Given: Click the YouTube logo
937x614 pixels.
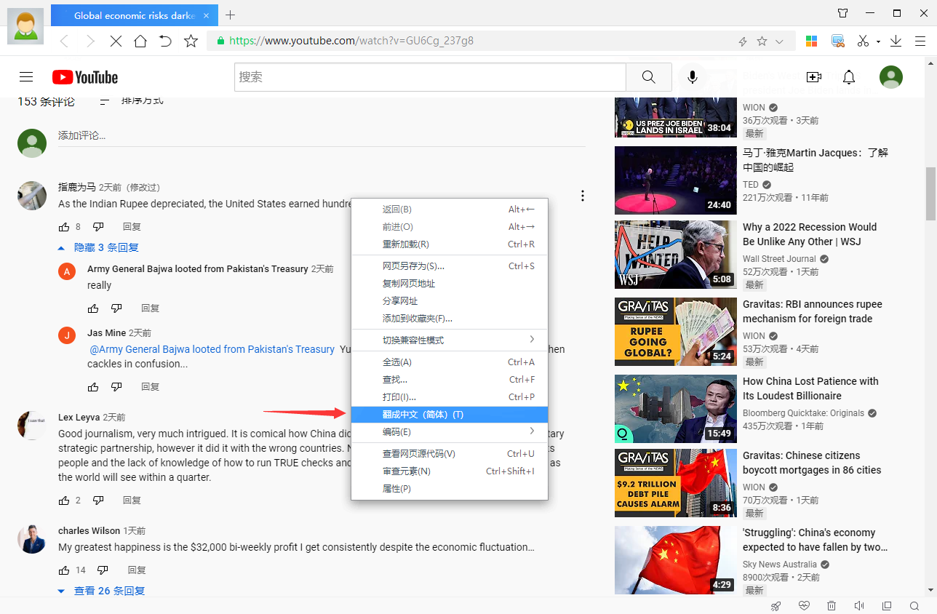Looking at the screenshot, I should point(85,77).
